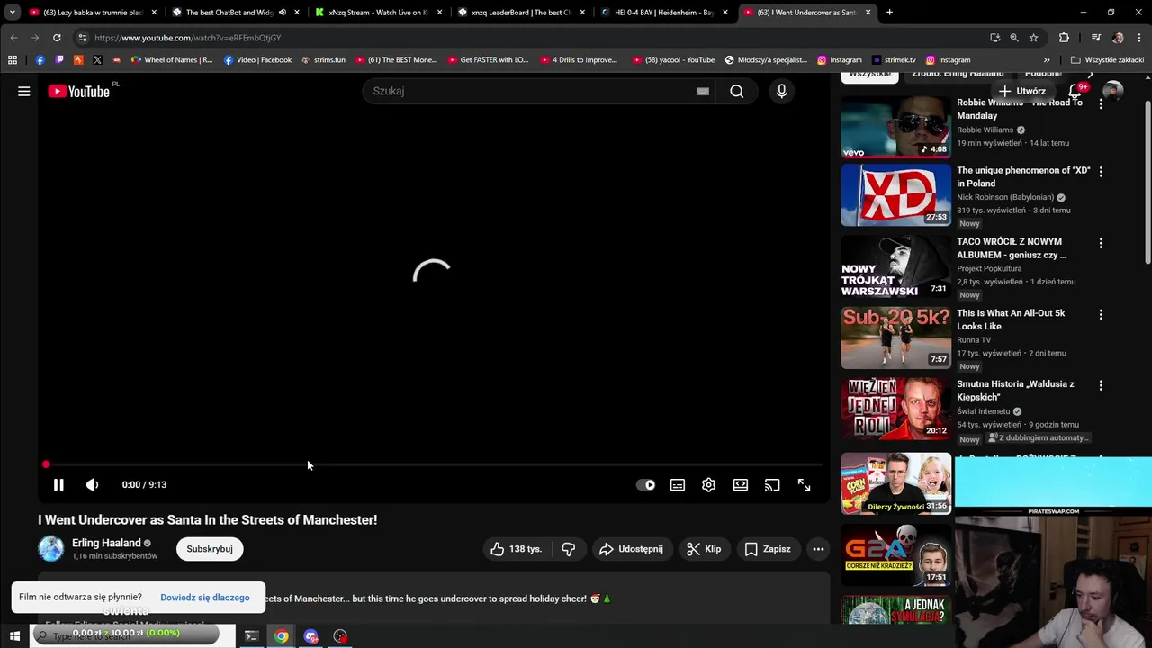Image resolution: width=1152 pixels, height=648 pixels.
Task: Click the search magnifier button
Action: pos(737,91)
